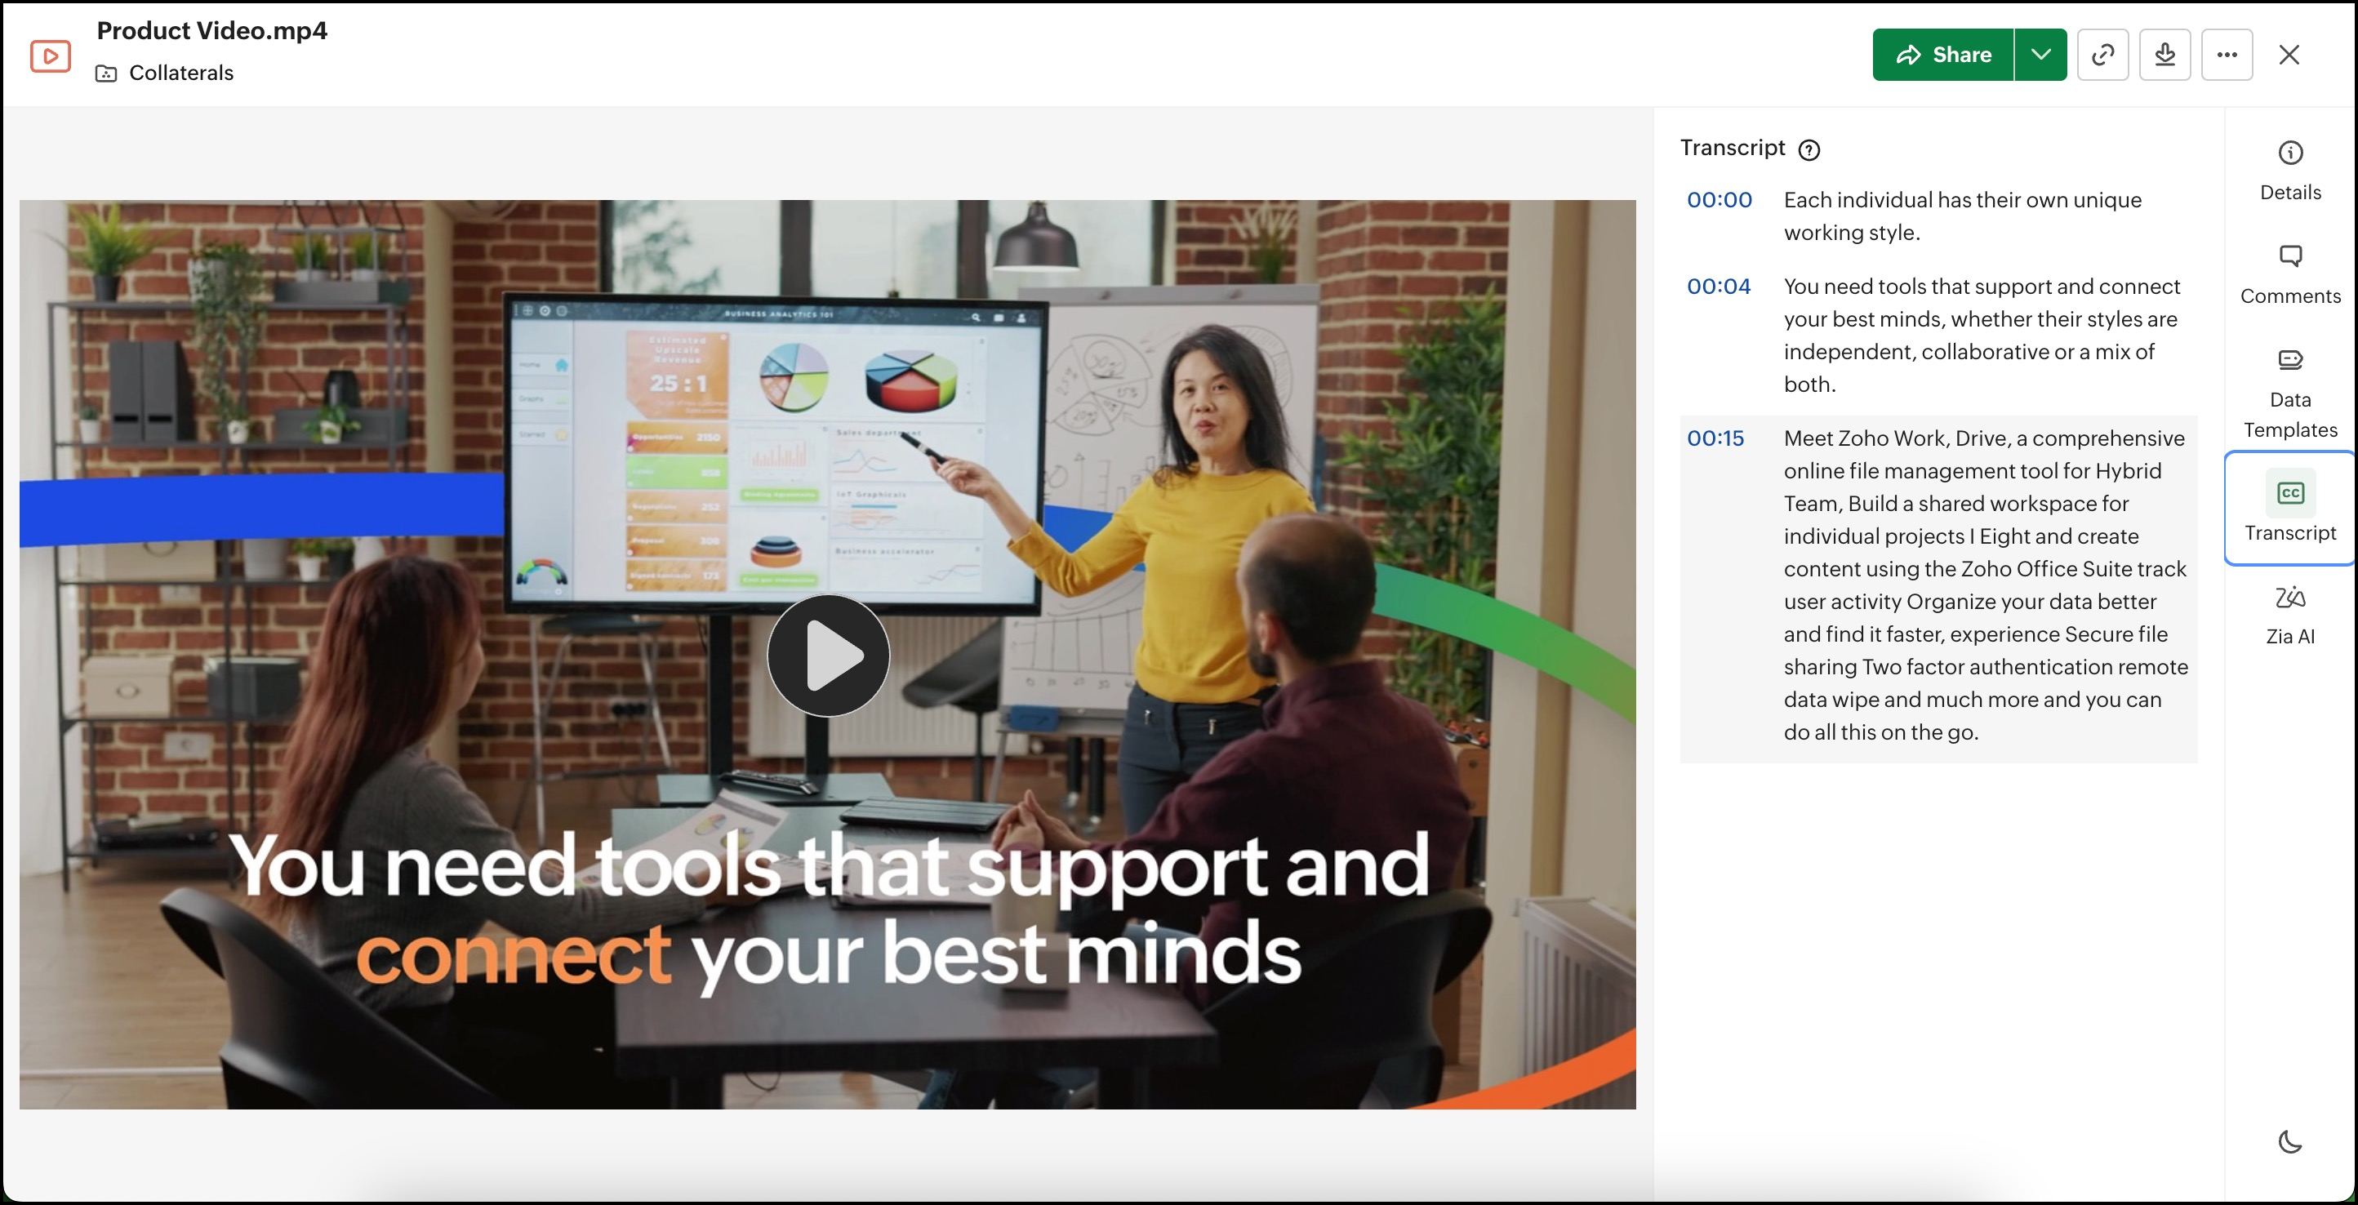Copy the file link icon
The image size is (2358, 1205).
2102,55
